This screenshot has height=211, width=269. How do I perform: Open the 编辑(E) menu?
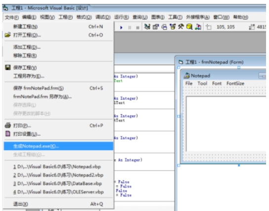pos(29,17)
